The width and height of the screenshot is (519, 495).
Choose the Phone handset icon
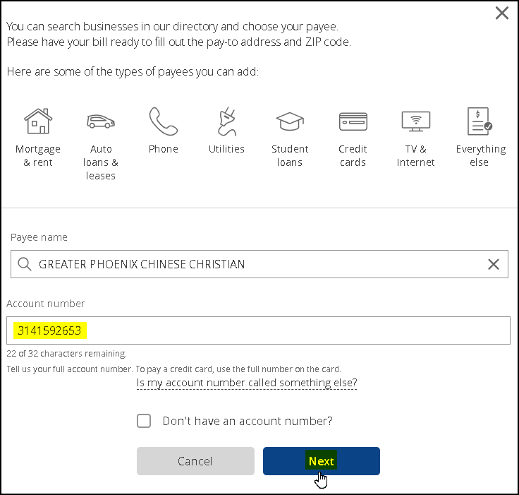point(163,121)
